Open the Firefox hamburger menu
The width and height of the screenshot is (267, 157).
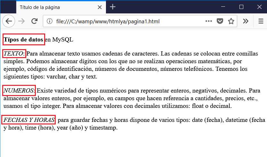(x=261, y=21)
